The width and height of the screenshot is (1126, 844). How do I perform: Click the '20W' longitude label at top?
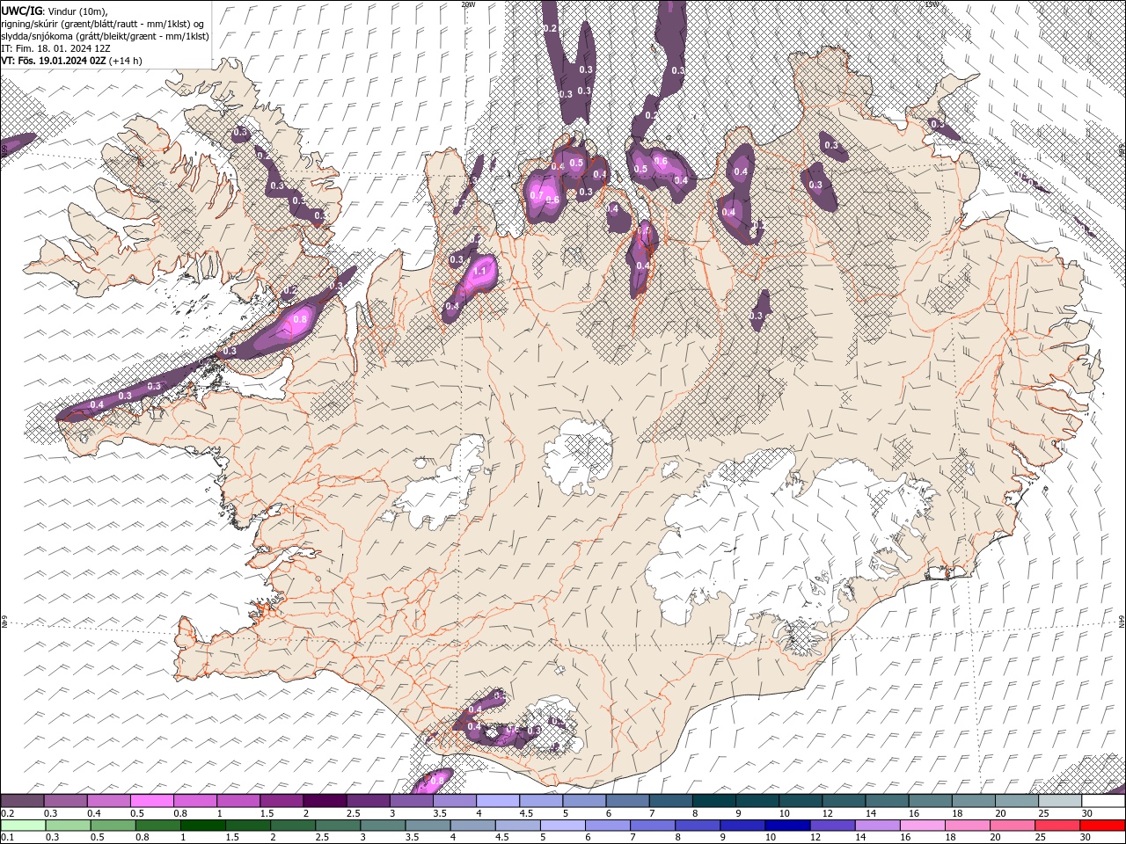[x=468, y=4]
